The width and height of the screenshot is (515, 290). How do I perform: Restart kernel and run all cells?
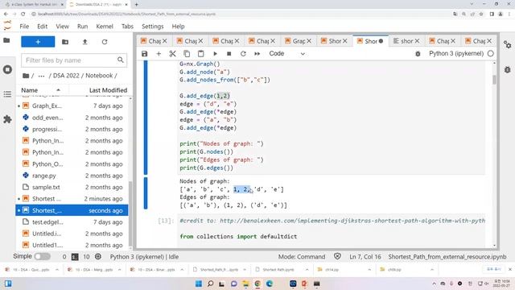coord(257,54)
